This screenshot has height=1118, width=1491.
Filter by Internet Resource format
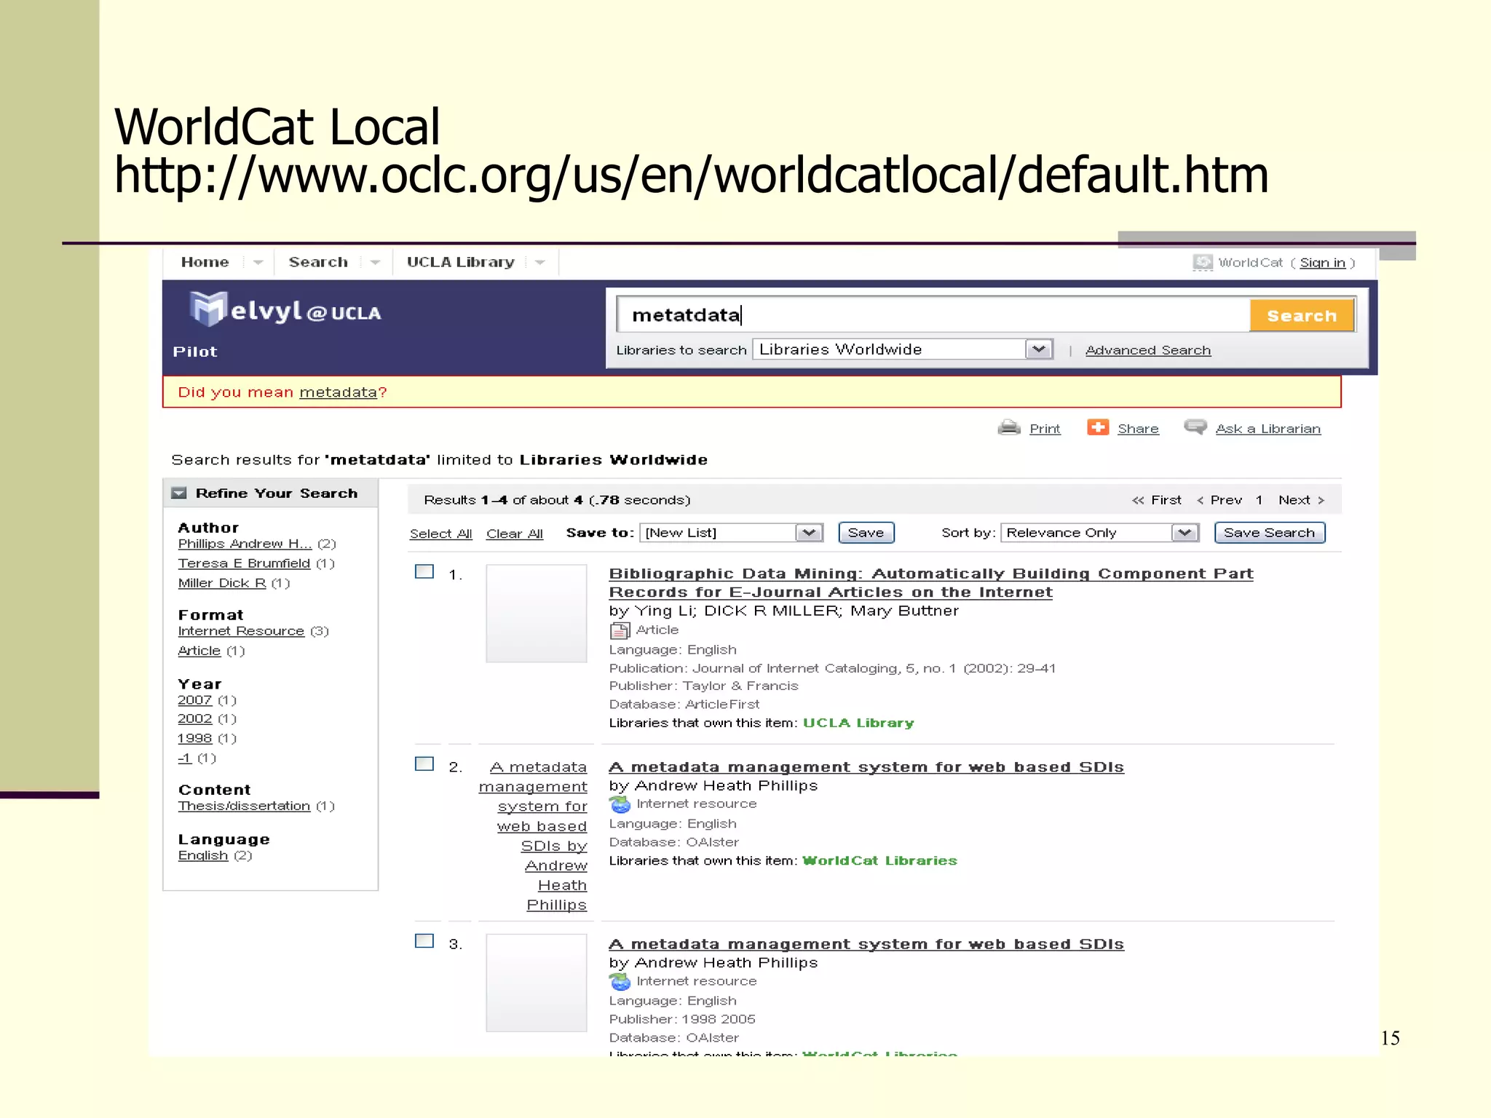coord(241,631)
